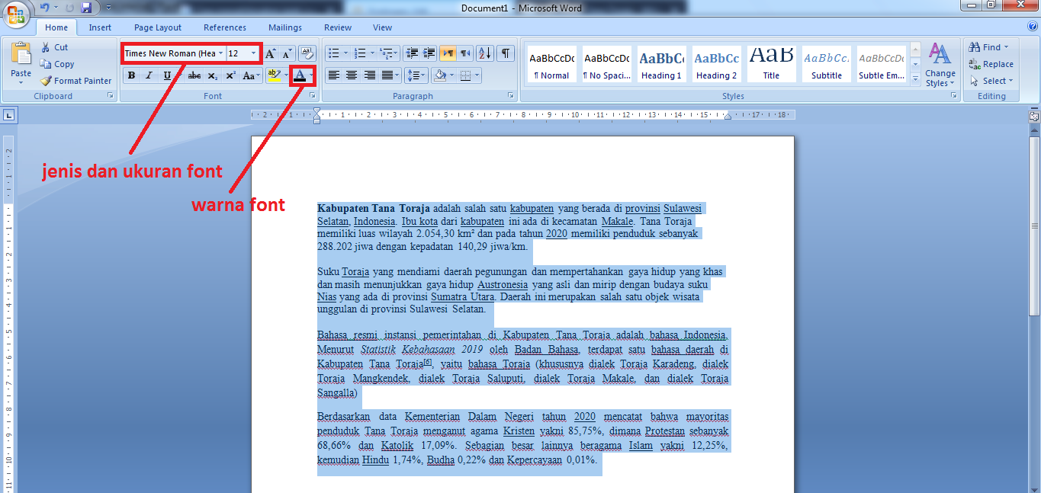The image size is (1041, 493).
Task: Select the bullets list icon
Action: pos(336,53)
